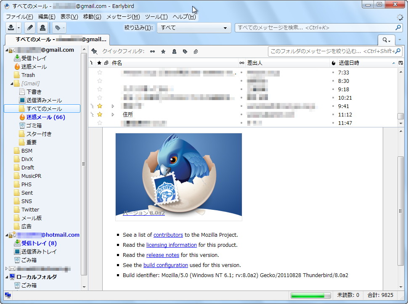This screenshot has height=304, width=408.
Task: Open the gmail 迷惑メール folder with flame icon
Action: 34,67
